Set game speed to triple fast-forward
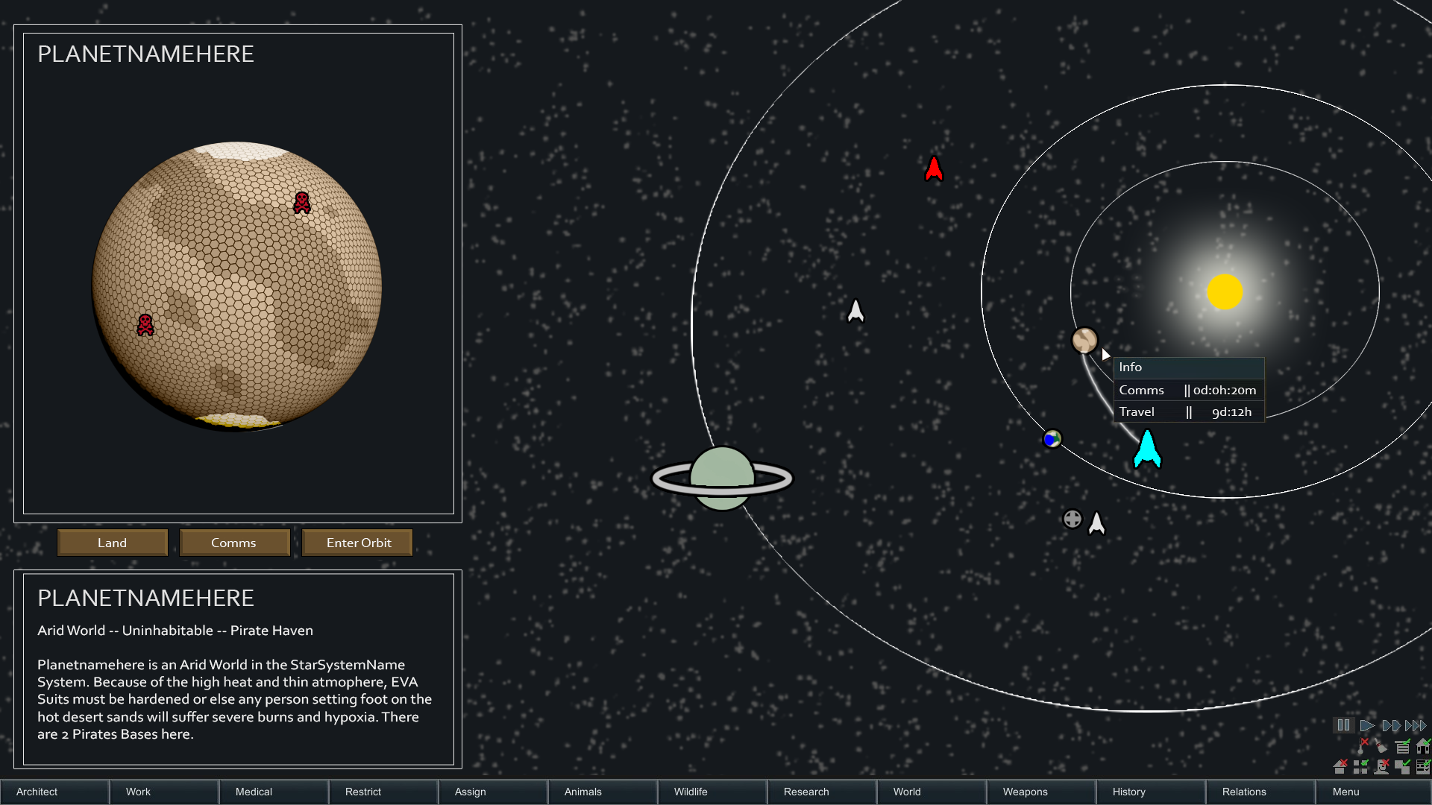 point(1416,725)
